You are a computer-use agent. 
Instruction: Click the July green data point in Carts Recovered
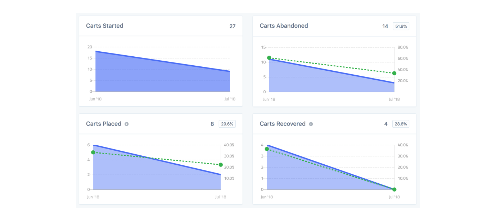click(x=394, y=189)
